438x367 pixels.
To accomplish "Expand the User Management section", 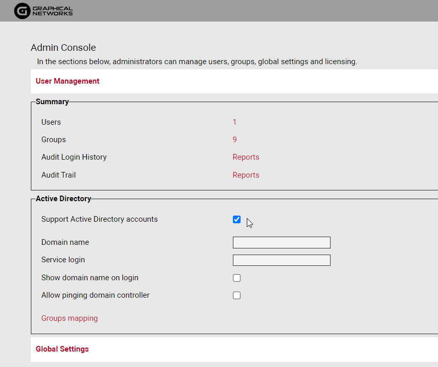I will pyautogui.click(x=67, y=81).
